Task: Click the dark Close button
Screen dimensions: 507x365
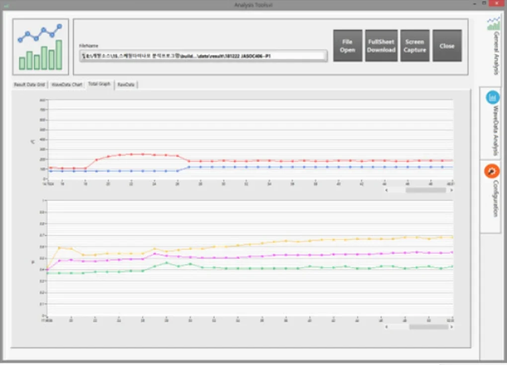Action: [x=447, y=46]
